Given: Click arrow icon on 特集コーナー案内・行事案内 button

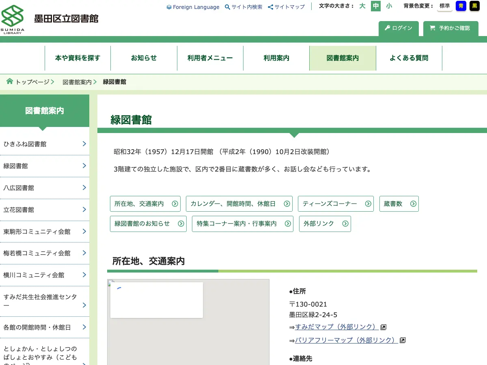Looking at the screenshot, I should [288, 223].
